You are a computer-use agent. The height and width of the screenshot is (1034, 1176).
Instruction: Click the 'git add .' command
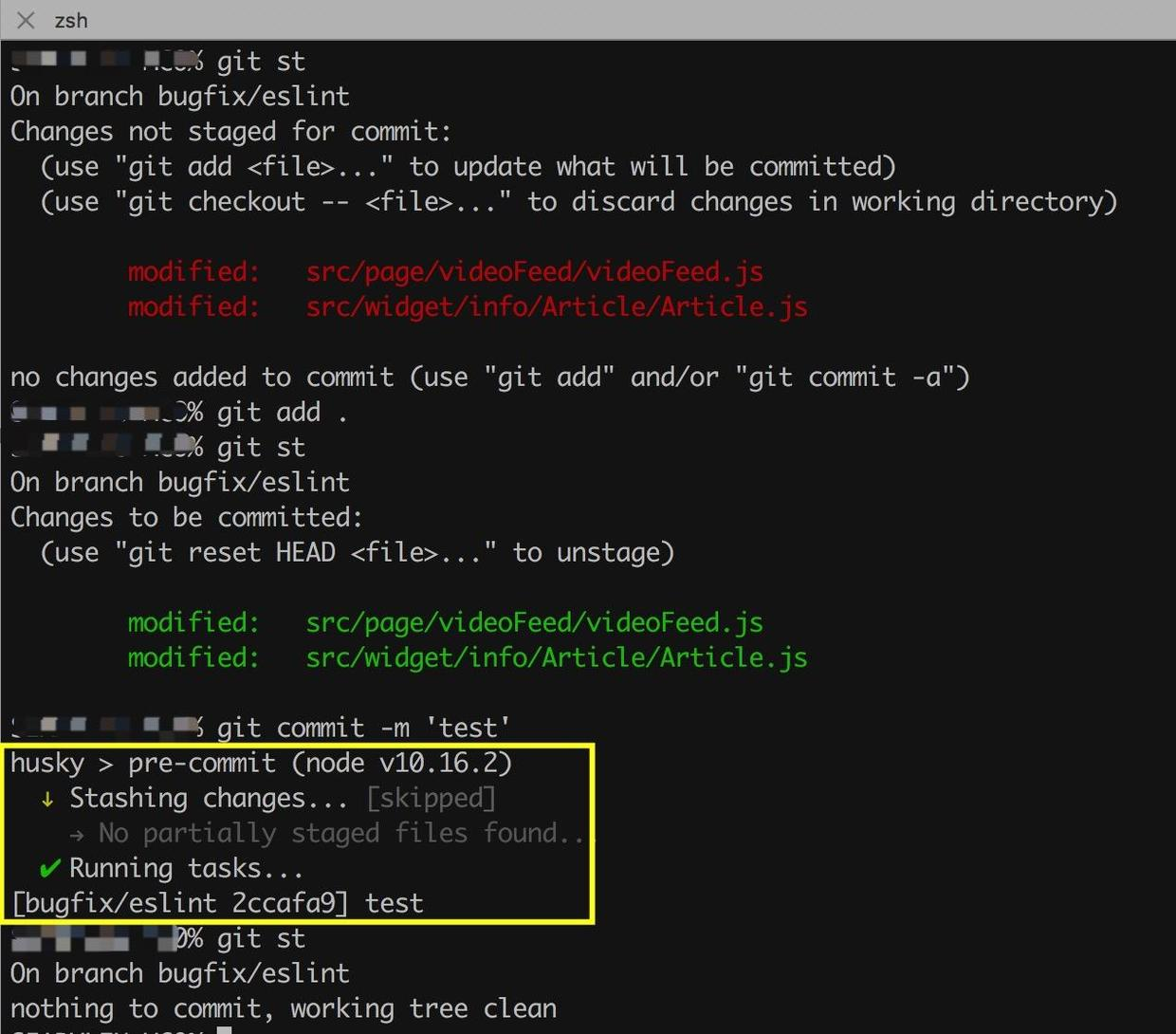pos(282,413)
